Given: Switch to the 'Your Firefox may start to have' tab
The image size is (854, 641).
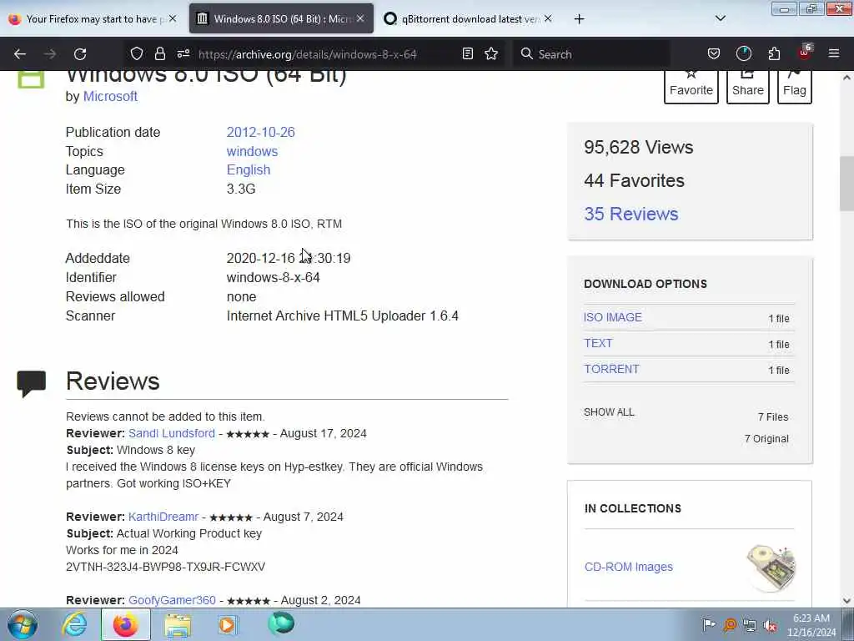Looking at the screenshot, I should [93, 19].
